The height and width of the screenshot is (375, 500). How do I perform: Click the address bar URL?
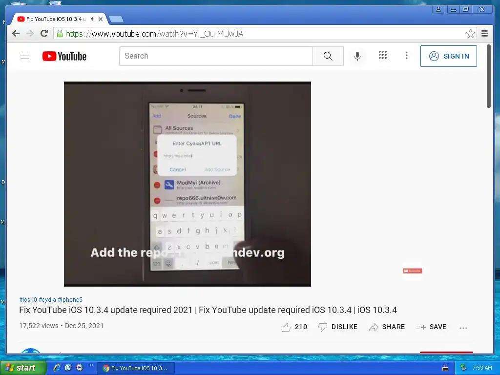click(154, 34)
